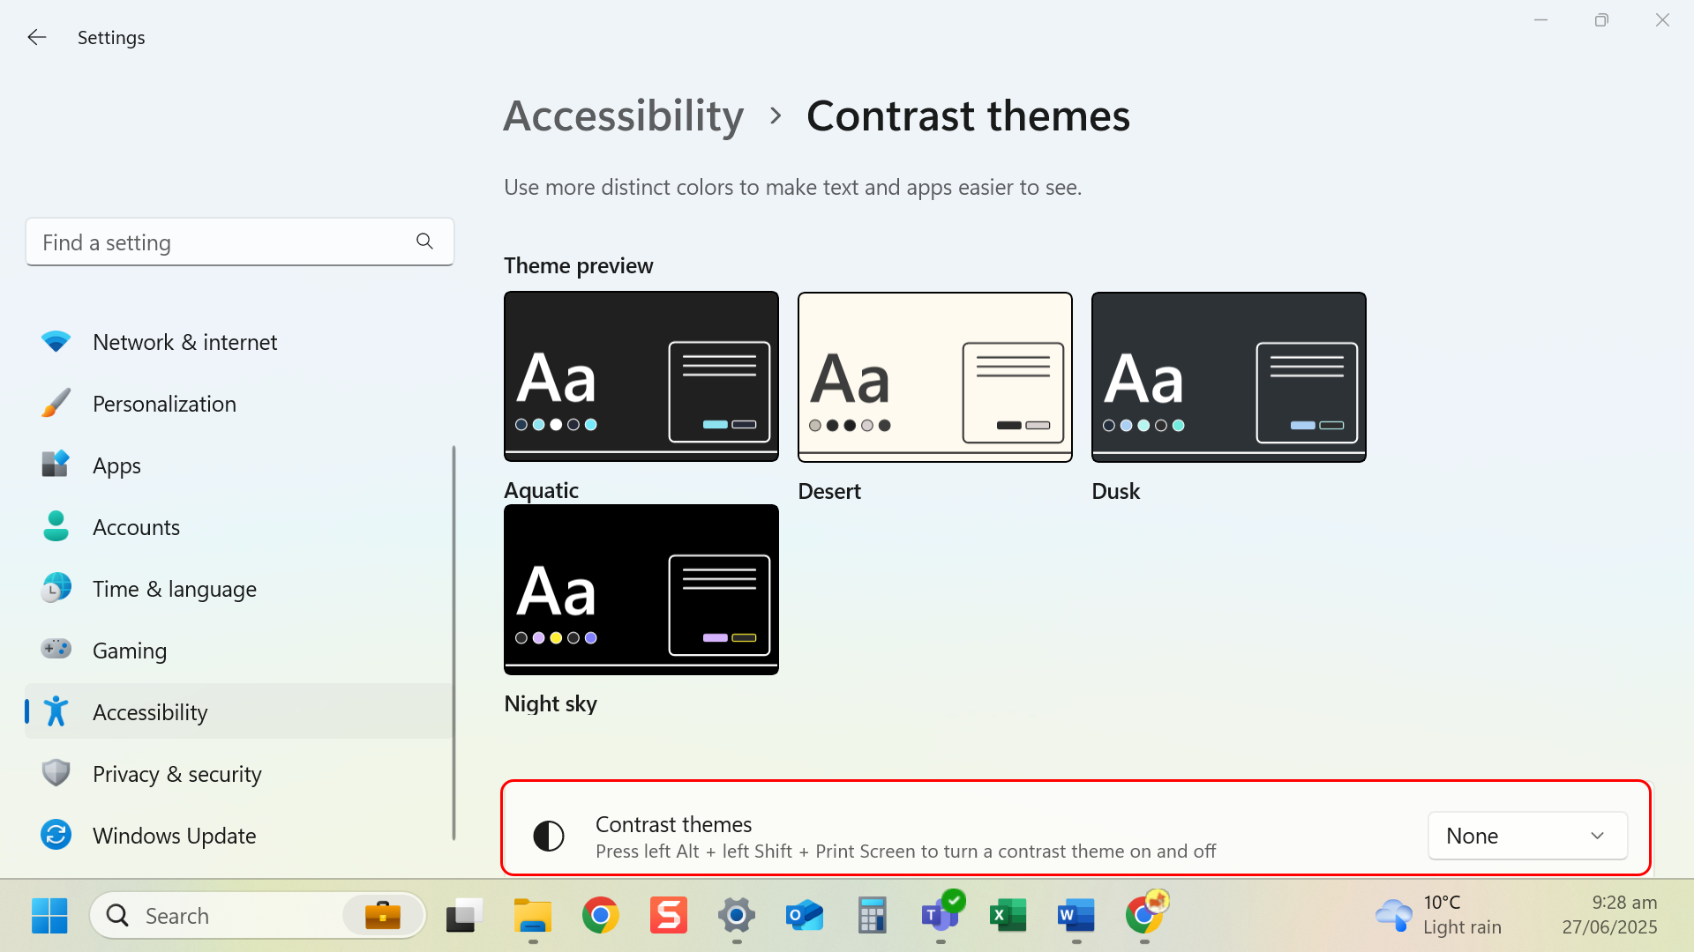
Task: Click the search magnifier in Find a setting
Action: (x=424, y=242)
